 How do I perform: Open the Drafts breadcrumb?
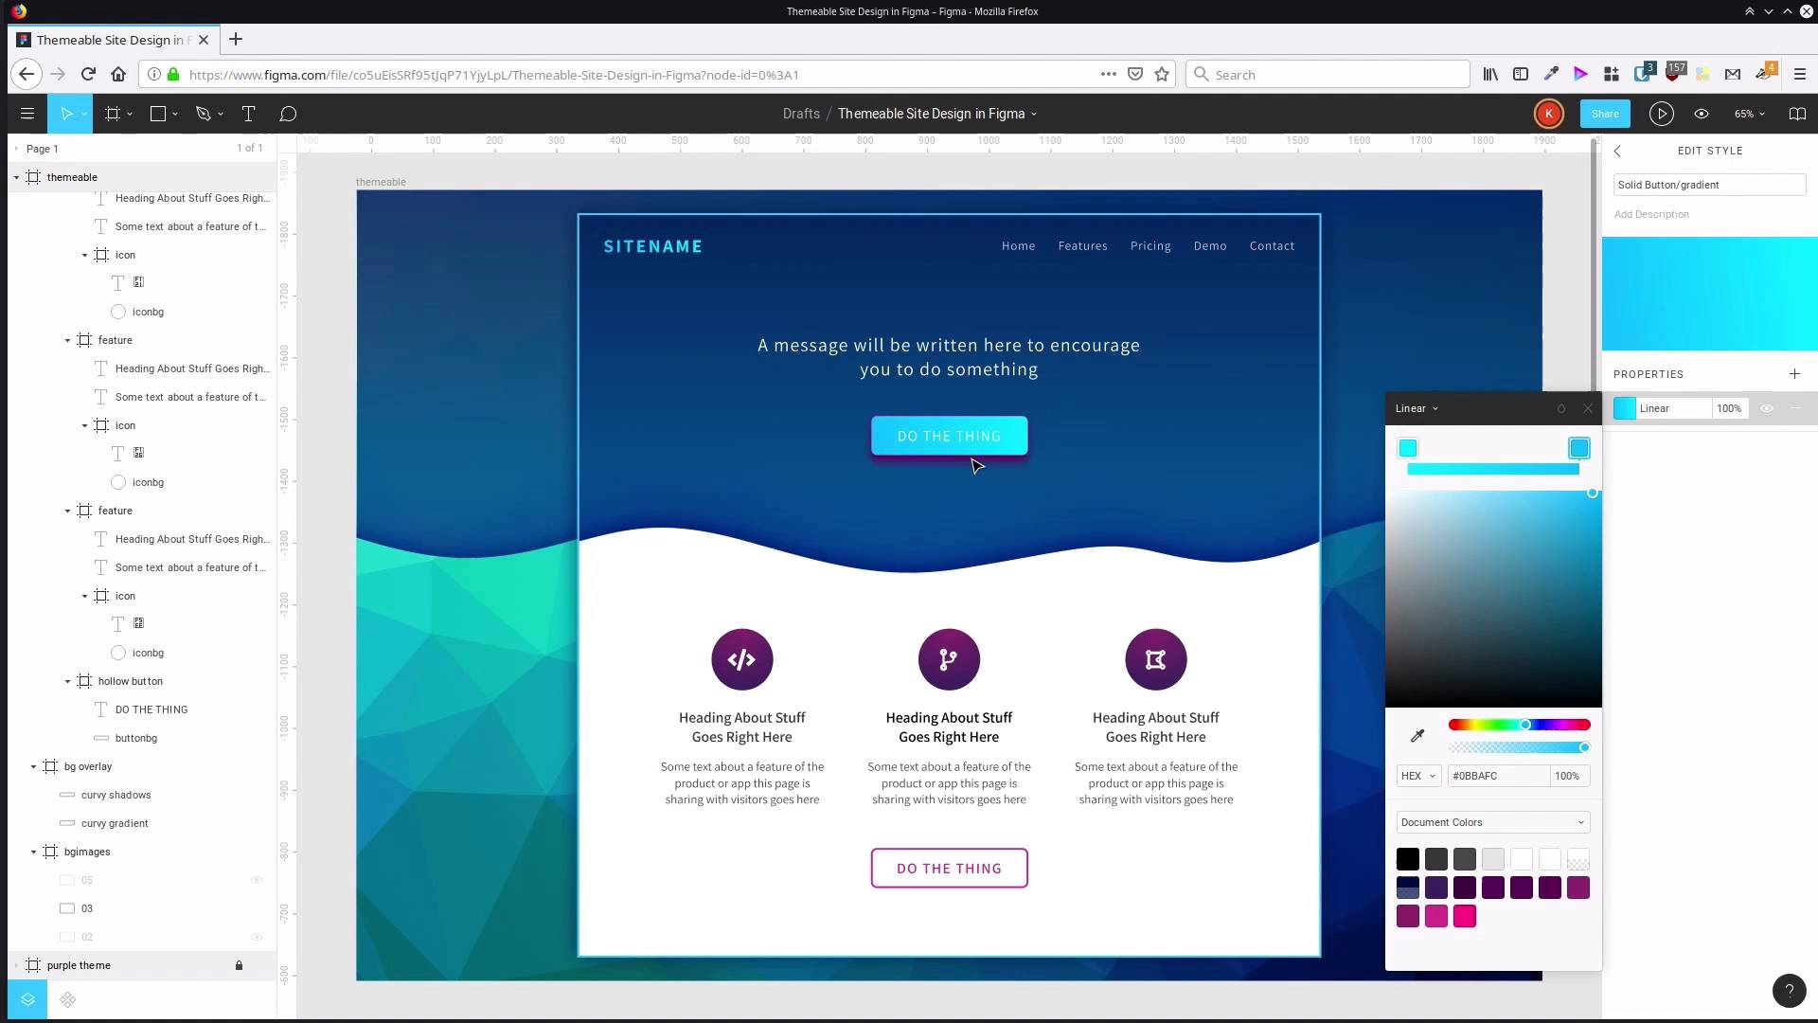801,114
